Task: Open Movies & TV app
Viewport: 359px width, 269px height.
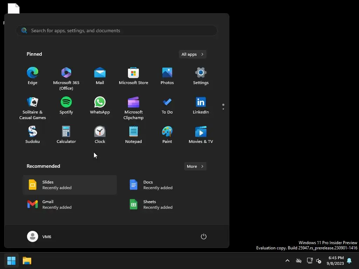Action: (201, 135)
